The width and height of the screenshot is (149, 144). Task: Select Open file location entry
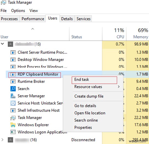click(90, 113)
